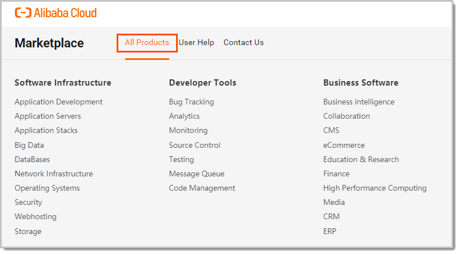
Task: Browse Application Development category
Action: pos(58,102)
